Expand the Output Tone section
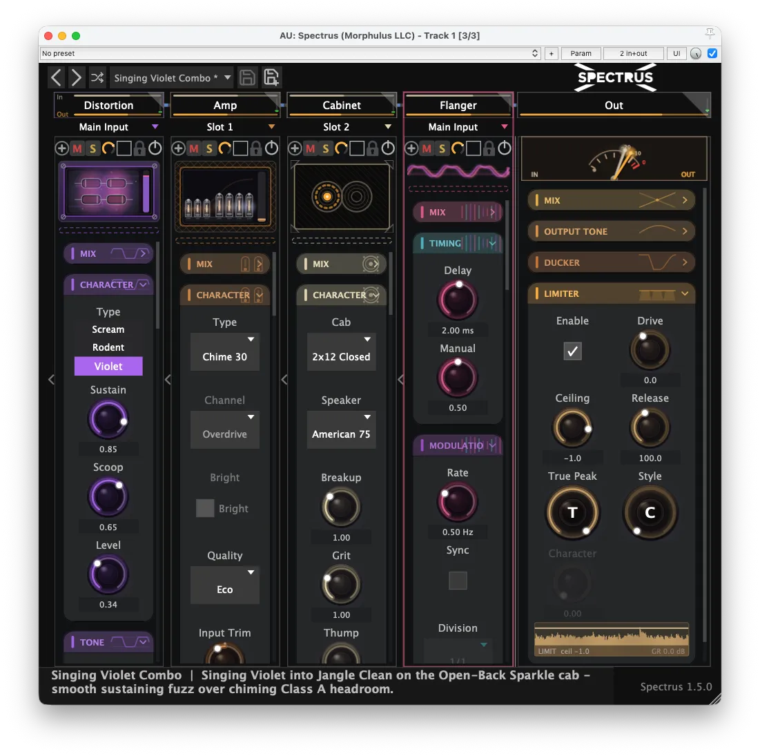Viewport: 760px width, 756px height. click(x=611, y=231)
